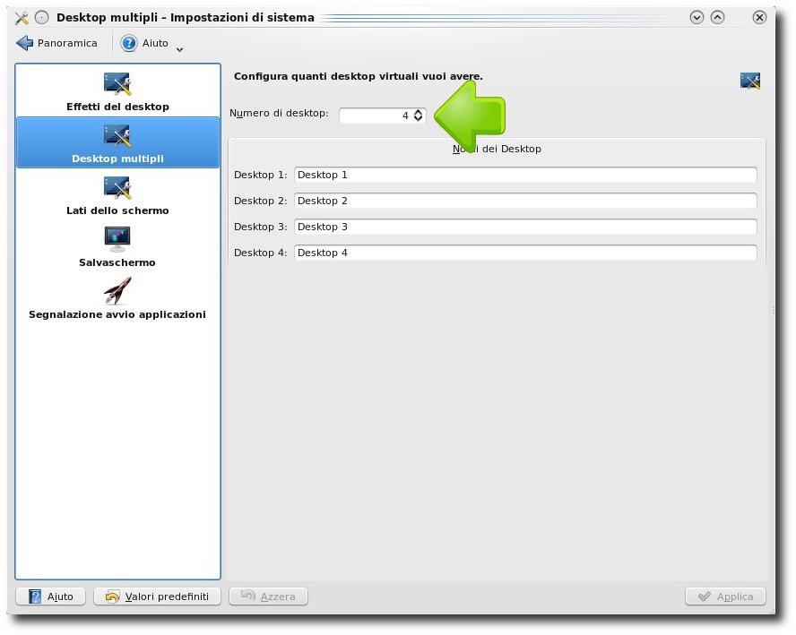Expand the toolbar overflow chevron

point(179,49)
